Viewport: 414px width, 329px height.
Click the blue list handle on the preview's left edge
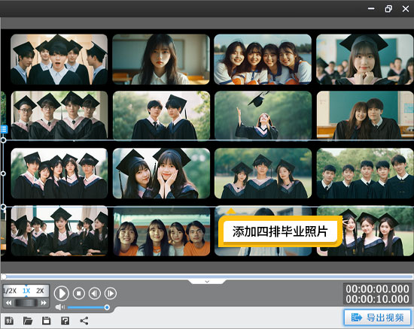tap(4, 129)
